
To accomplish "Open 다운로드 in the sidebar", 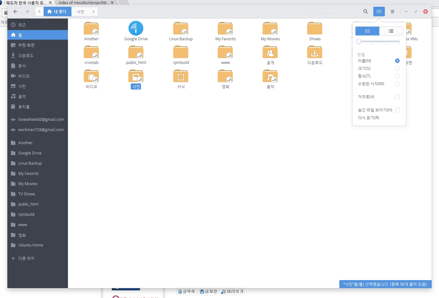I will pyautogui.click(x=37, y=55).
